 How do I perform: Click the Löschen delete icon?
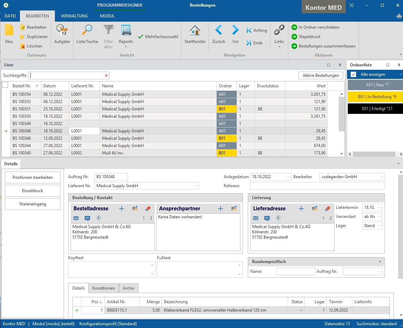pos(23,46)
